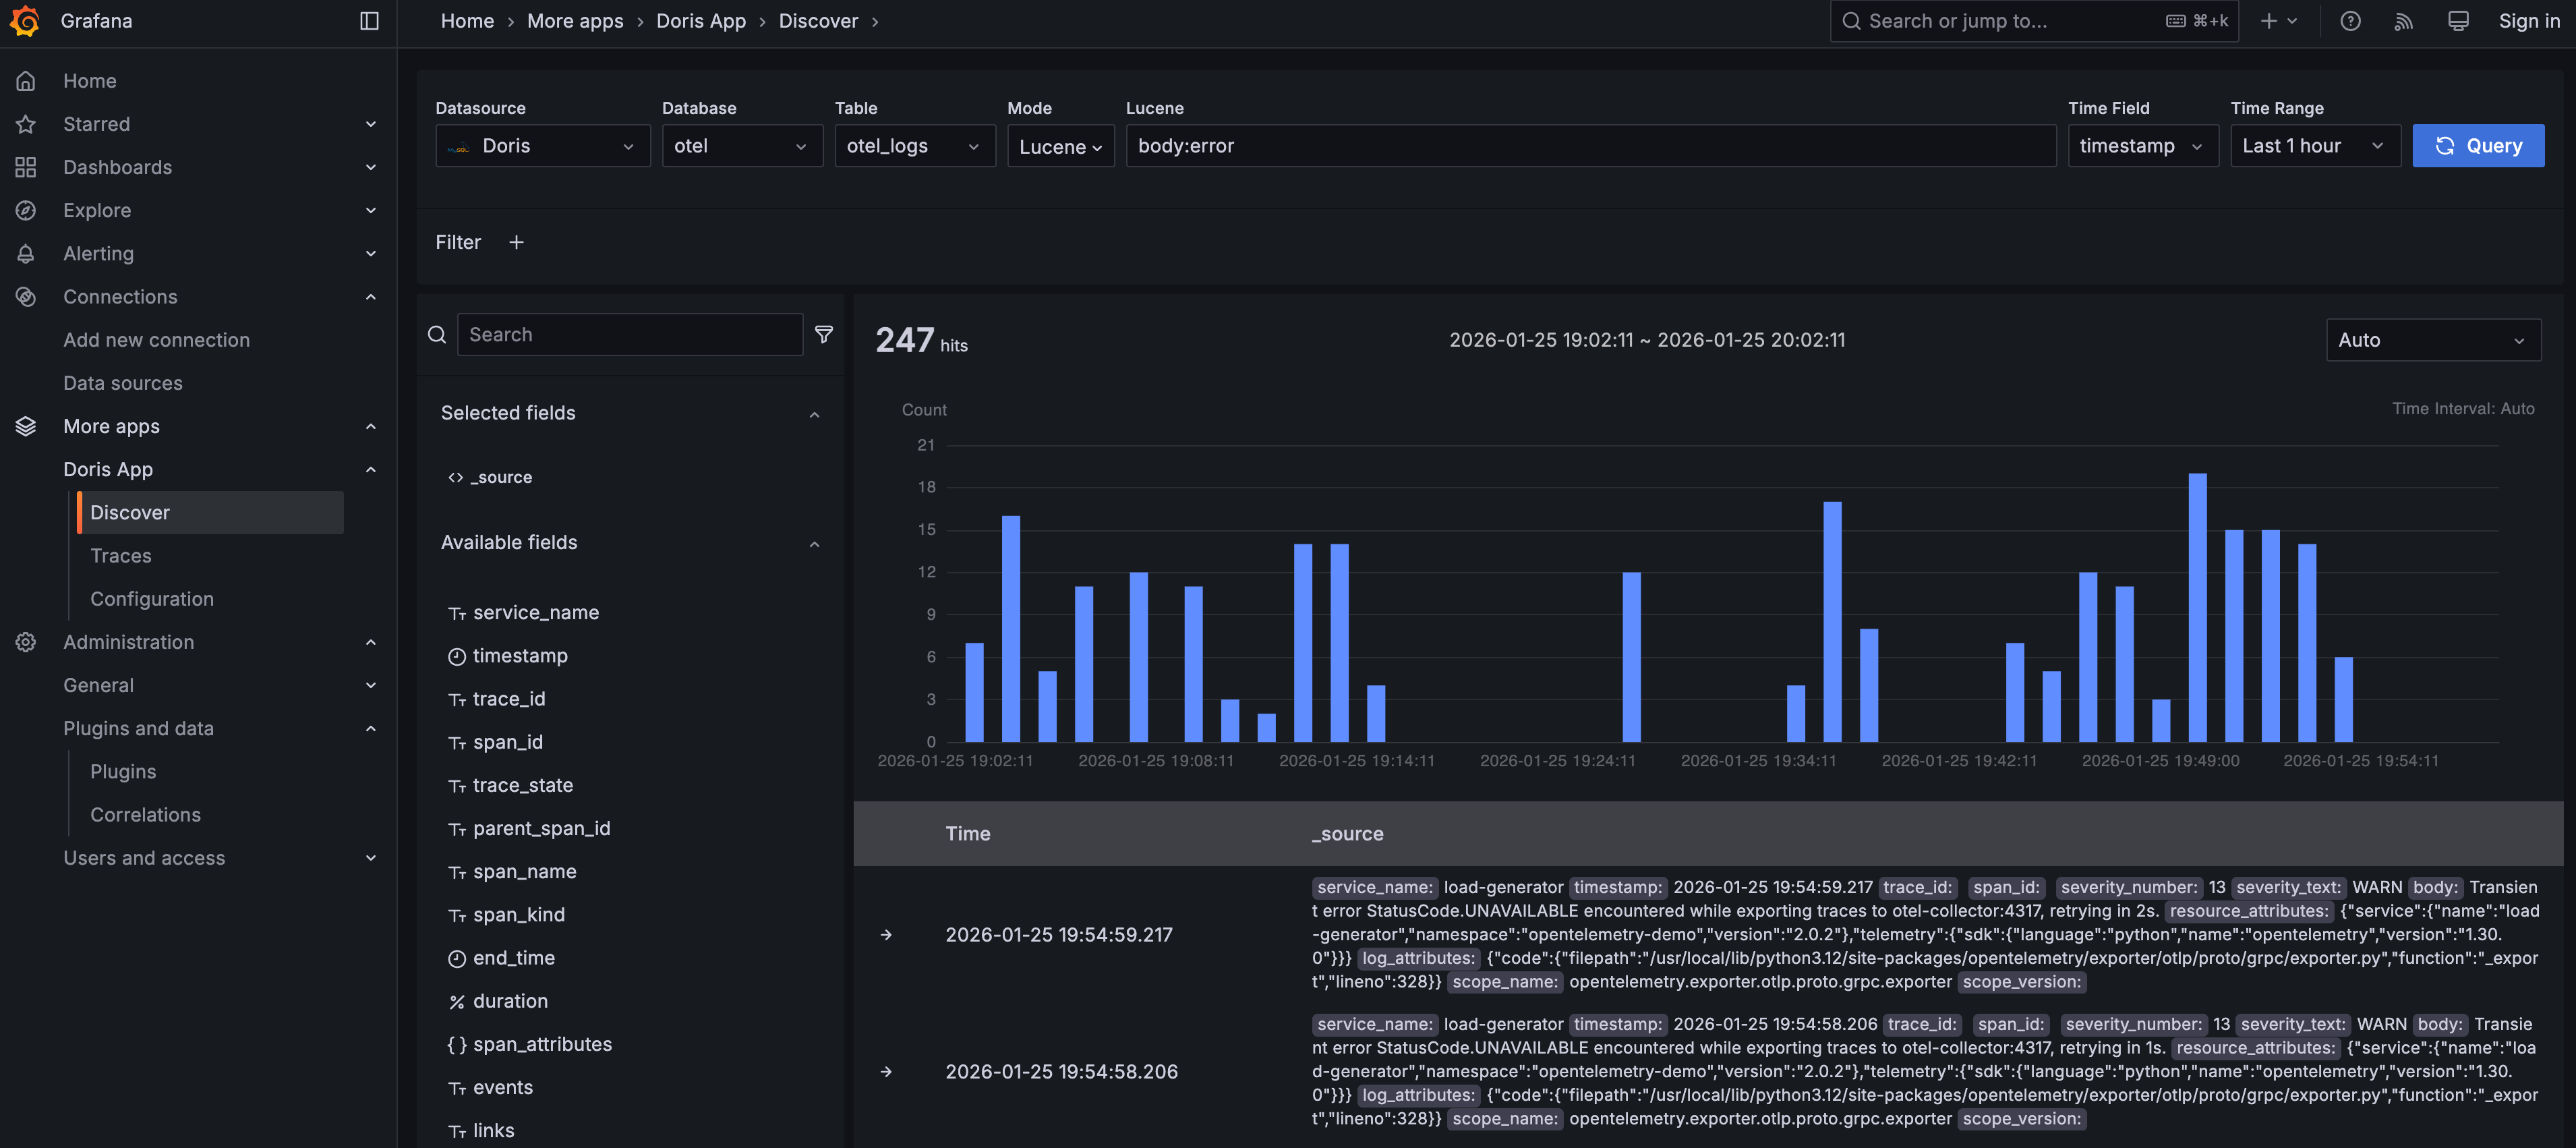Open Add new connection
The height and width of the screenshot is (1148, 2576).
click(156, 340)
